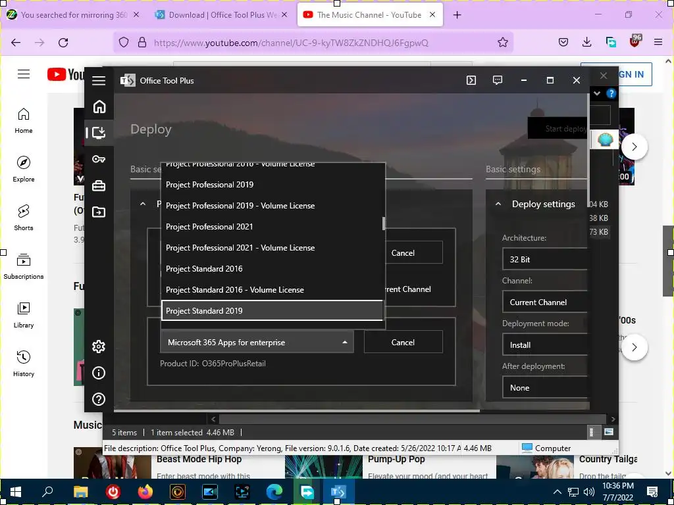The image size is (674, 505).
Task: Open the Activate key icon in sidebar
Action: click(x=99, y=159)
